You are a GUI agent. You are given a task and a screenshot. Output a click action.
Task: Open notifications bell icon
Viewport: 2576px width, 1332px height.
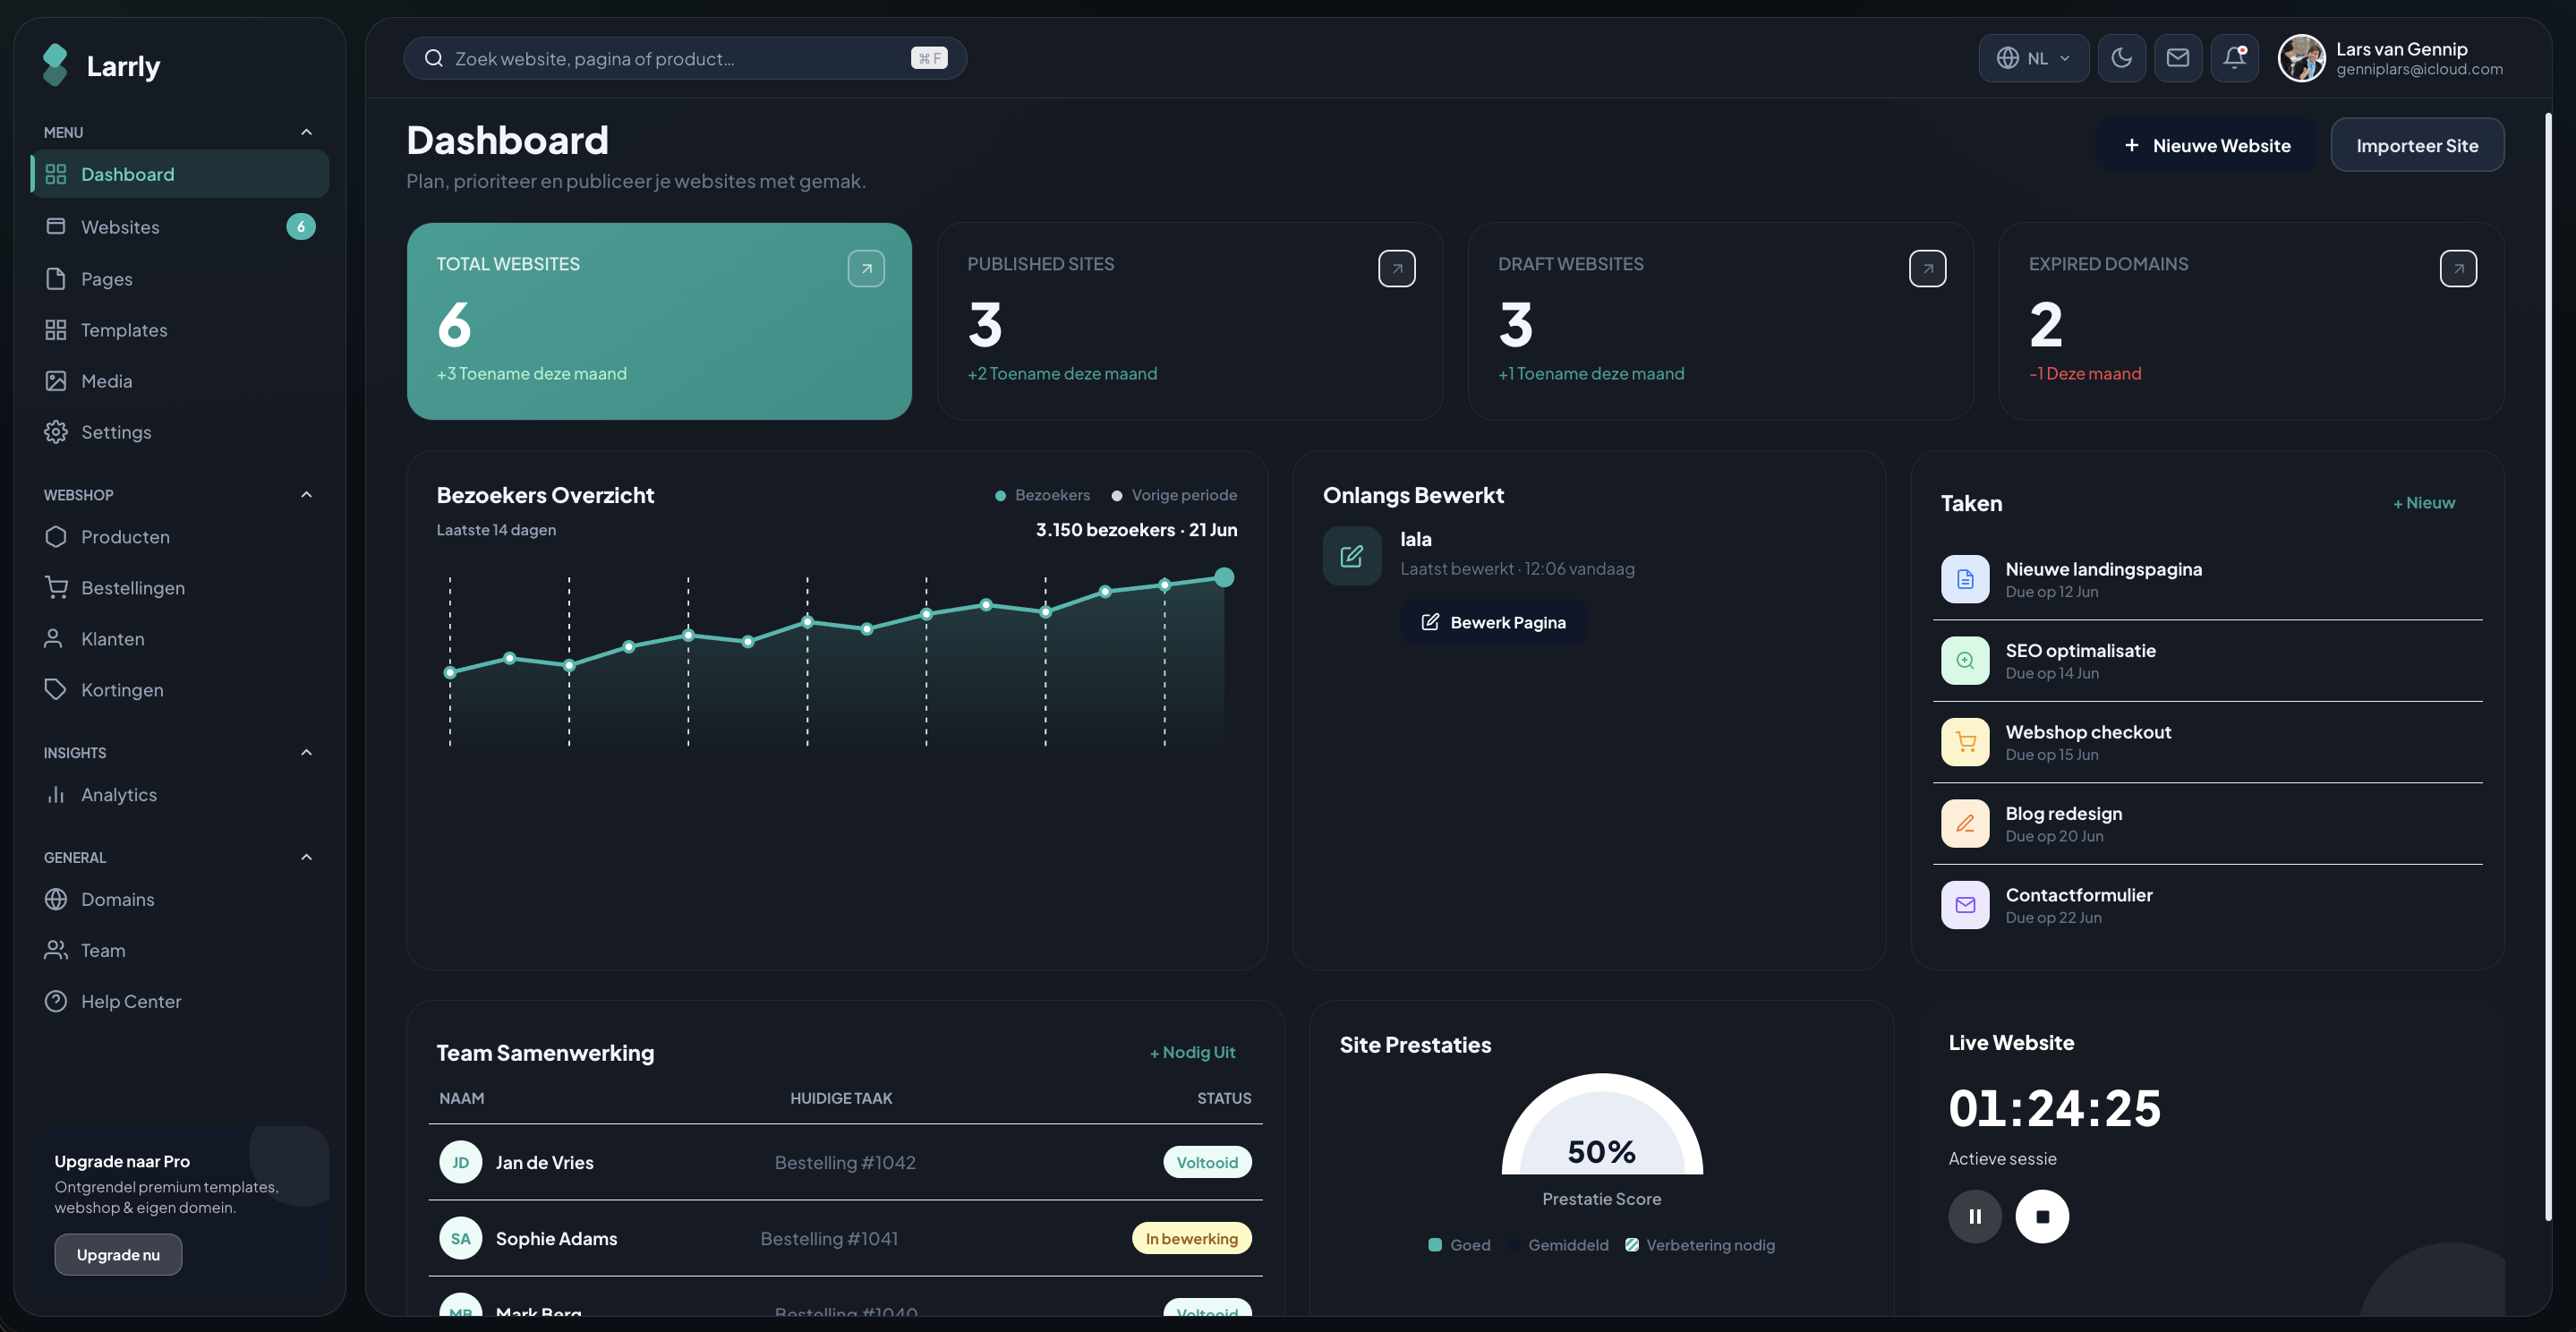[x=2234, y=58]
